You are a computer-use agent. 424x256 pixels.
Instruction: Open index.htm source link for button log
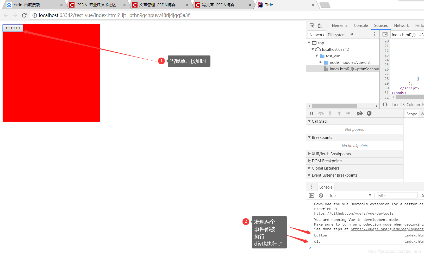(x=414, y=235)
